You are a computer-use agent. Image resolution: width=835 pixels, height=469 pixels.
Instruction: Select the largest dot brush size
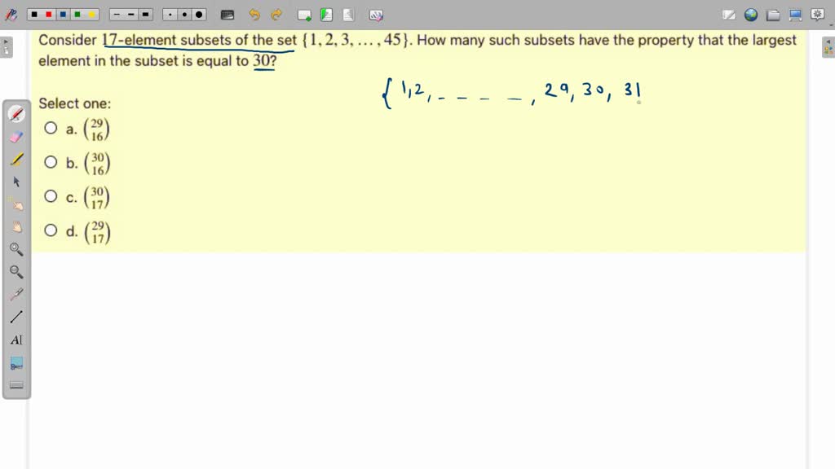point(199,14)
